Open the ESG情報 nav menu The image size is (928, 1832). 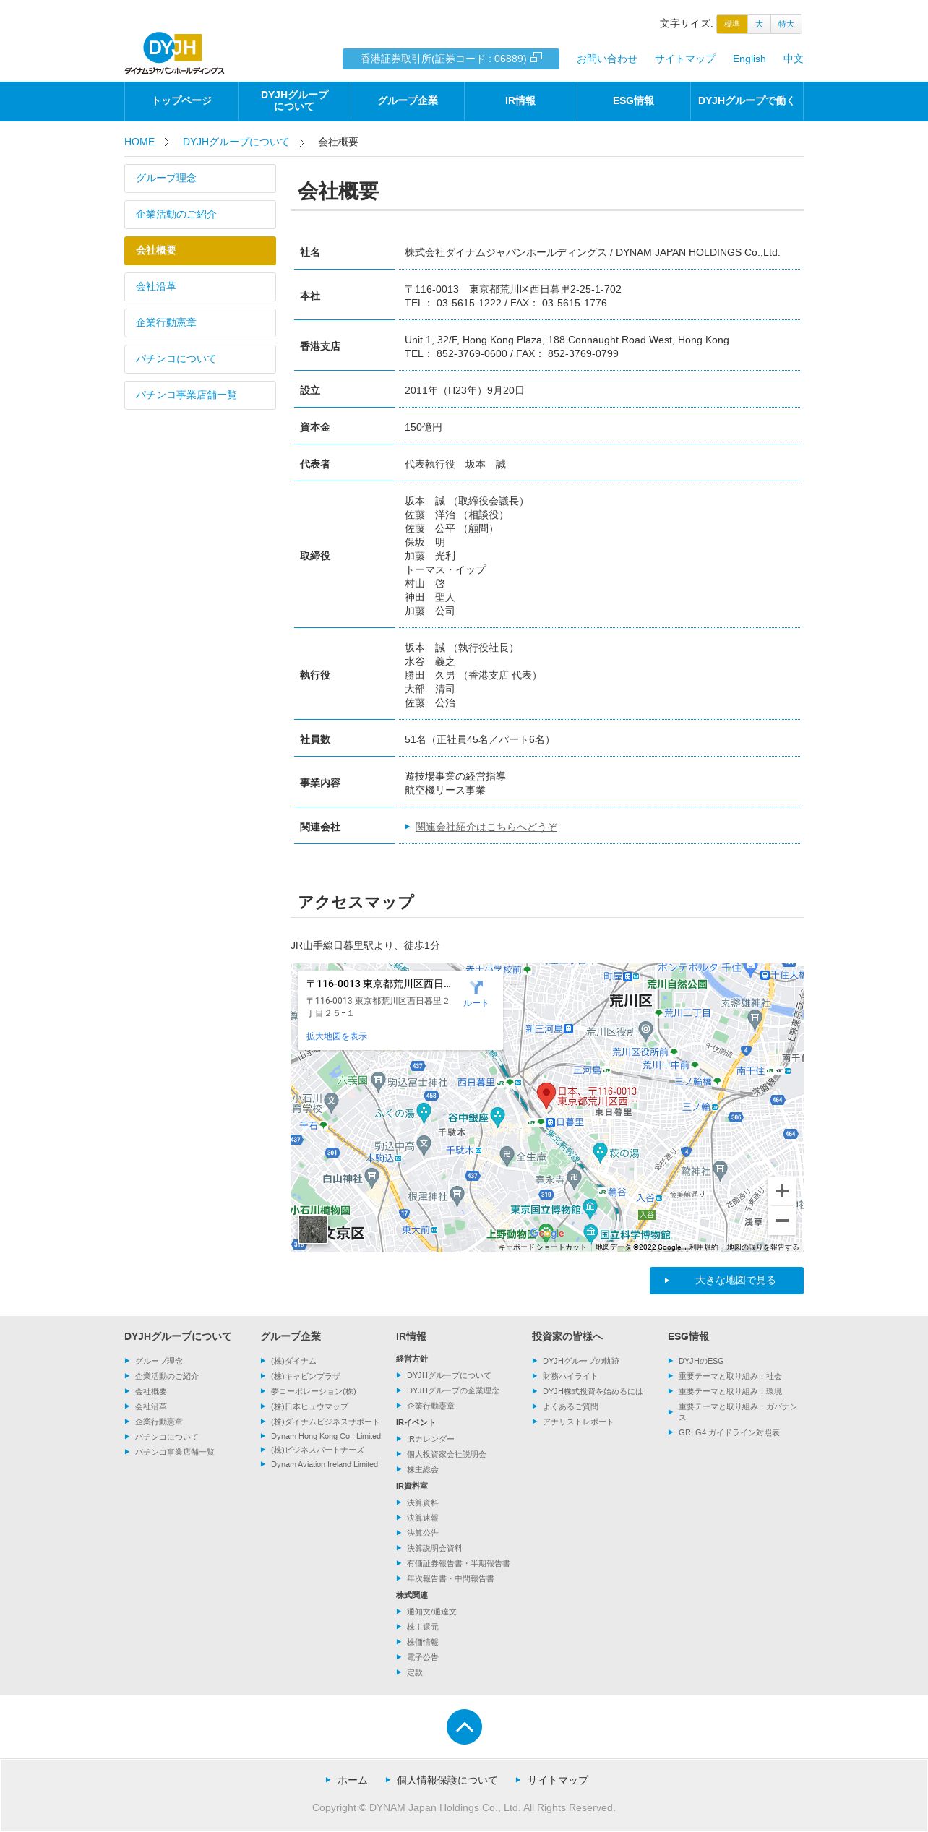(x=634, y=101)
